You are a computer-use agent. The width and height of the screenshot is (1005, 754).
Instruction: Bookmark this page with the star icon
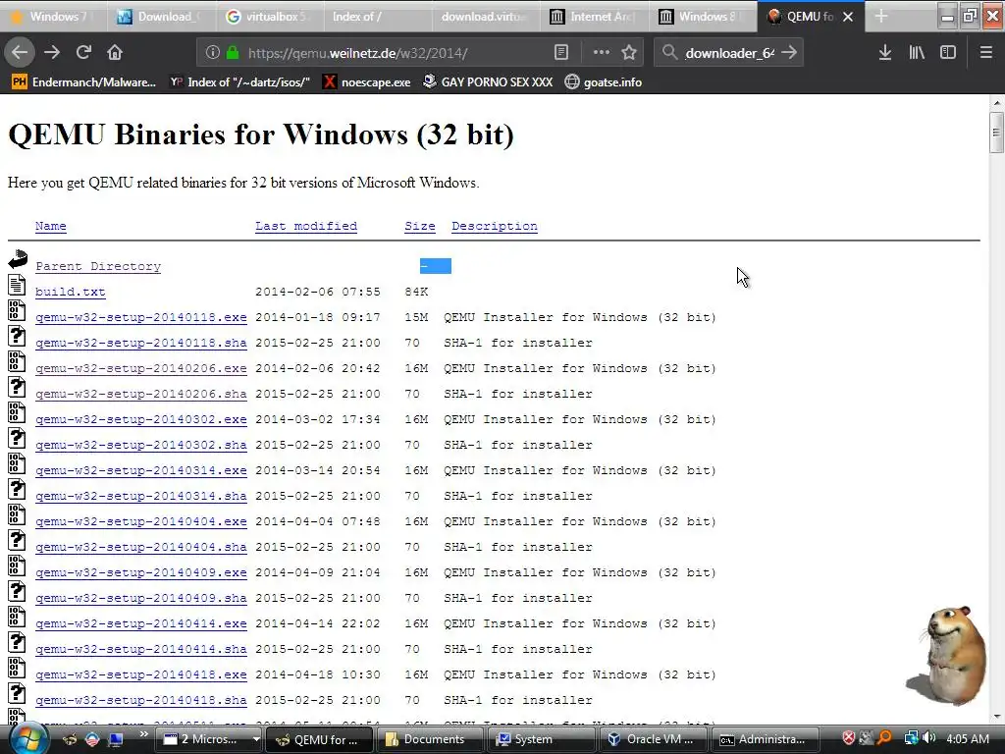coord(629,53)
